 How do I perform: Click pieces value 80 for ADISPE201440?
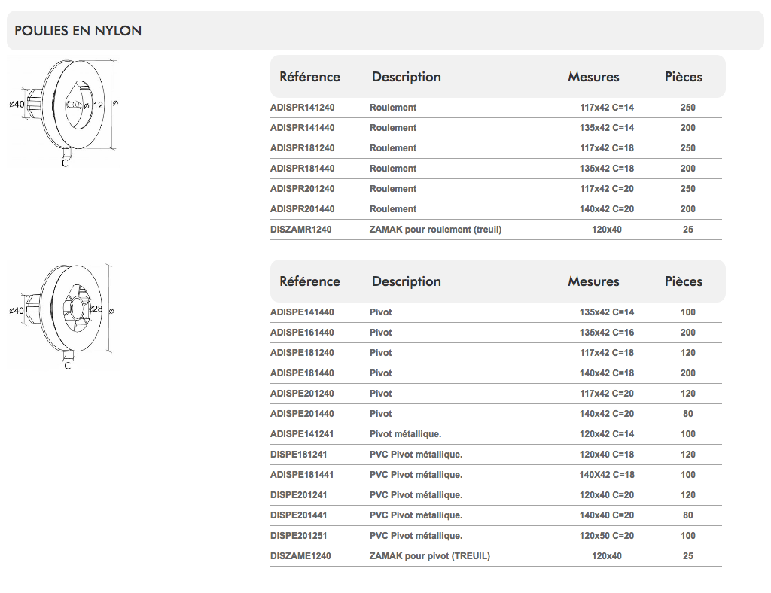(688, 414)
